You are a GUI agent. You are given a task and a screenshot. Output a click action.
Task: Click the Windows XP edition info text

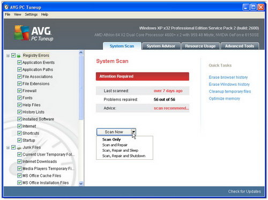(x=199, y=28)
